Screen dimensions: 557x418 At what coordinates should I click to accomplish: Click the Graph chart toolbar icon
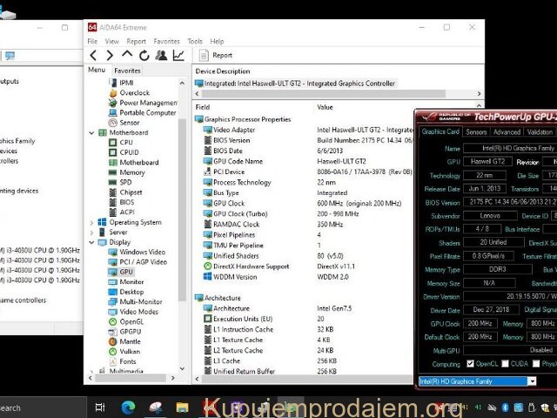click(x=178, y=55)
